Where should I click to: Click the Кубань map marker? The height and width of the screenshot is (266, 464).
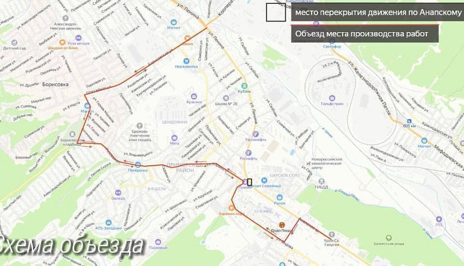[x=245, y=86]
